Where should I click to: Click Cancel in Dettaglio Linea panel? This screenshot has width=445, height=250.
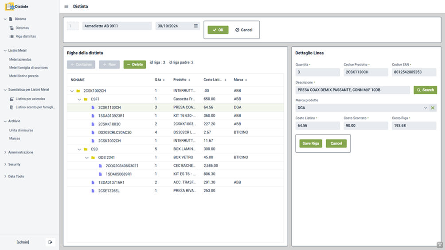336,143
